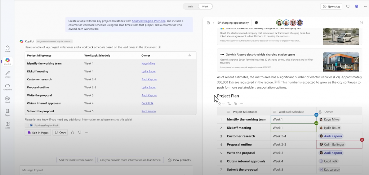
Task: Switch to the Work tab
Action: tap(205, 6)
